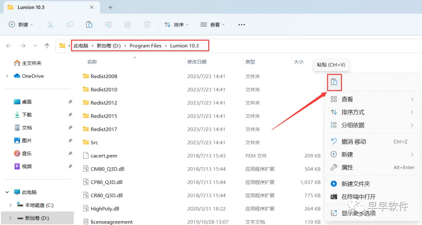Sort by the 修改日期 column header
Image resolution: width=422 pixels, height=225 pixels.
[x=197, y=62]
